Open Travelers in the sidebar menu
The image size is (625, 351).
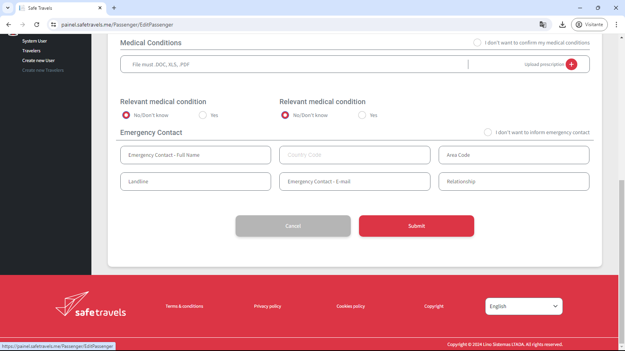pos(31,51)
